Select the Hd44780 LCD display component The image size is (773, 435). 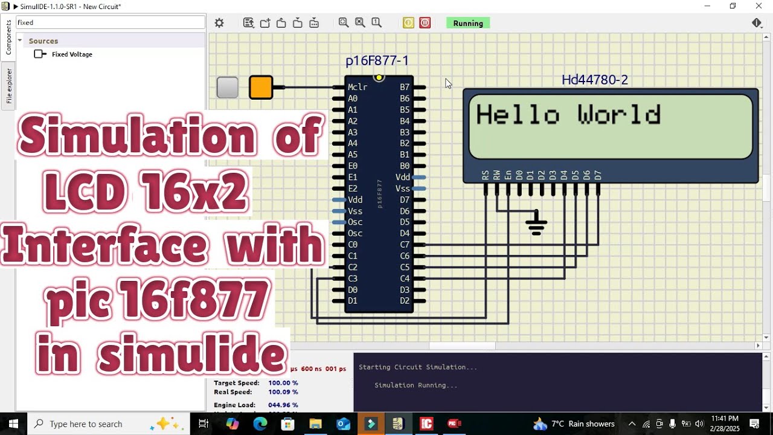(x=611, y=135)
